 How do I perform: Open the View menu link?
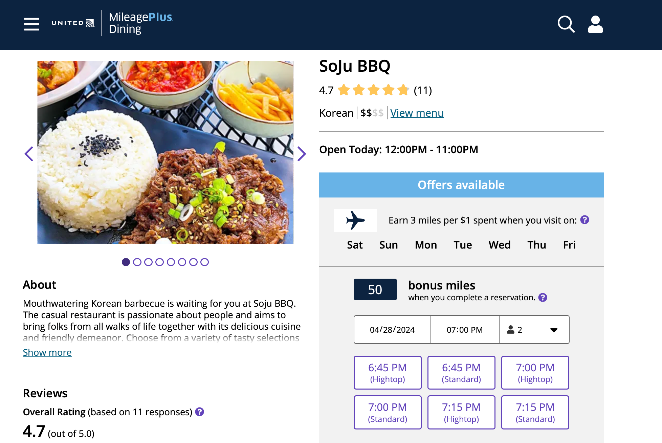pos(417,113)
